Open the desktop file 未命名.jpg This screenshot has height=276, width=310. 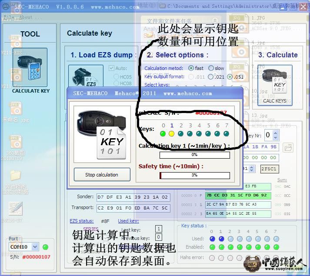coord(16,112)
